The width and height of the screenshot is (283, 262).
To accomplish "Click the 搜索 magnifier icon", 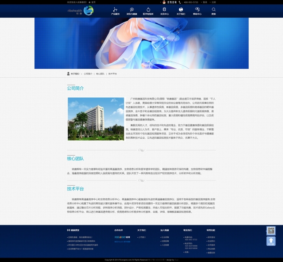I will [x=213, y=11].
